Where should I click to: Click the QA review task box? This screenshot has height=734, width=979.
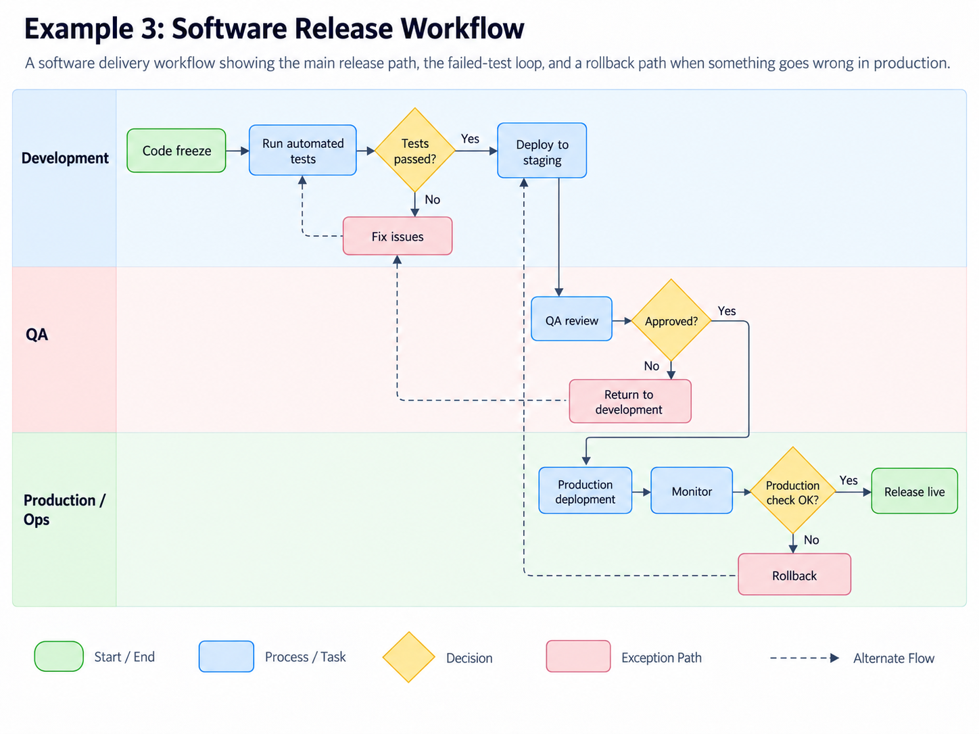(572, 319)
